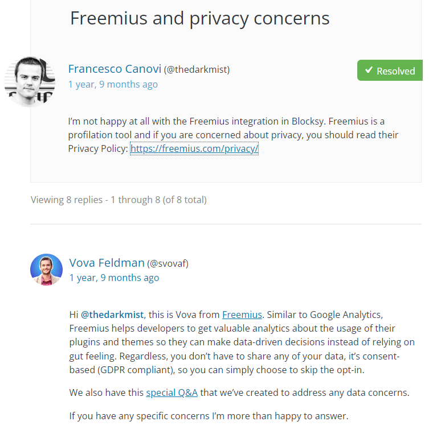Click the green Resolved badge

(390, 71)
